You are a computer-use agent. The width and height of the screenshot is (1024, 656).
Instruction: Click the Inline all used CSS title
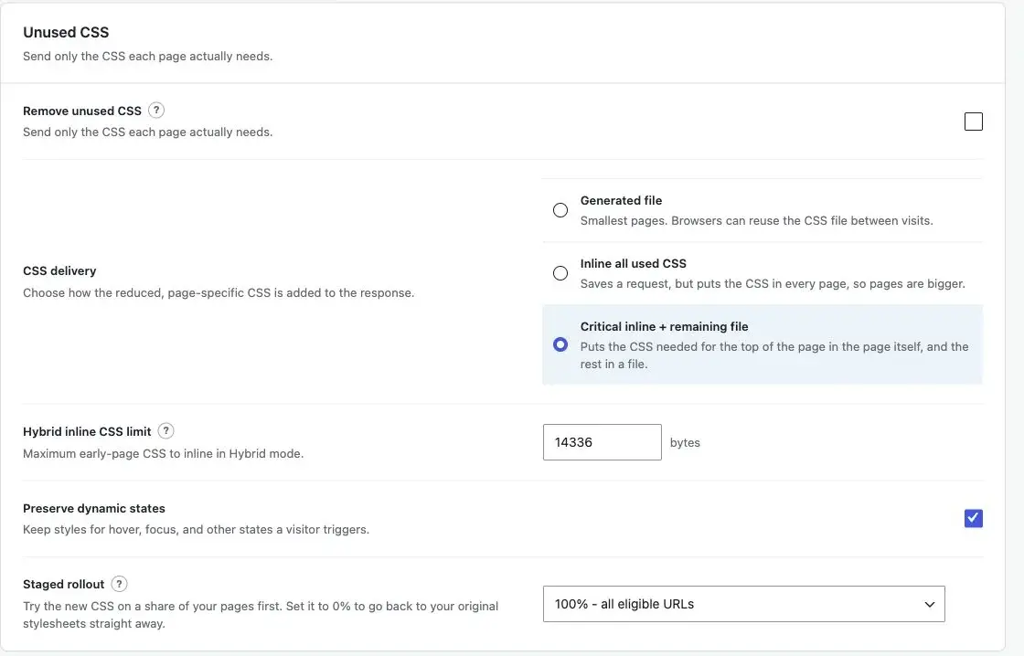tap(634, 264)
